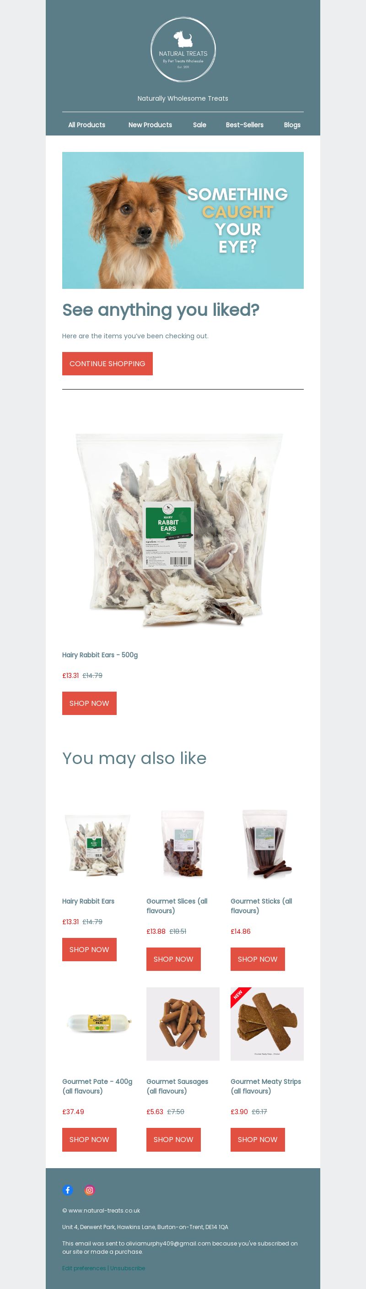Click Shop Now for Gourmet Slices
Viewport: 366px width, 1289px height.
coord(173,959)
